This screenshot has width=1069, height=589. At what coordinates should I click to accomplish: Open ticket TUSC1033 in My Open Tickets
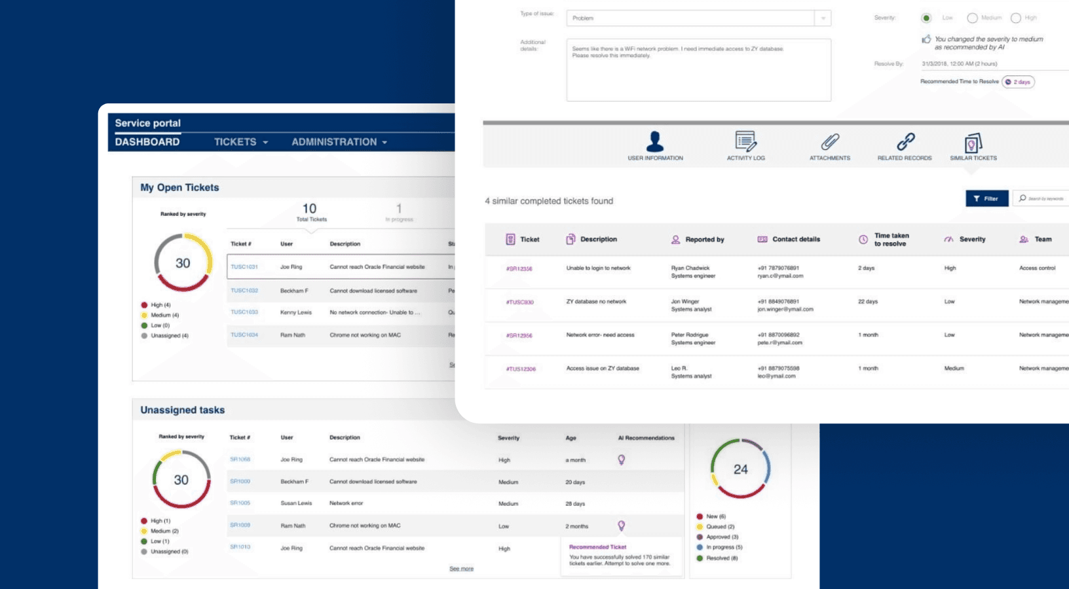click(x=244, y=312)
